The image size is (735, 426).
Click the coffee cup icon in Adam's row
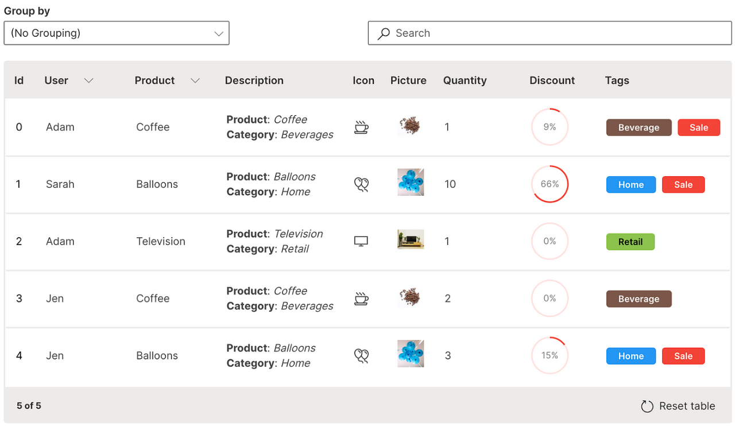(361, 127)
